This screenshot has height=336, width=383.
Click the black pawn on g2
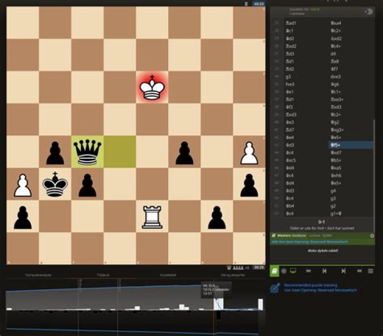click(217, 216)
